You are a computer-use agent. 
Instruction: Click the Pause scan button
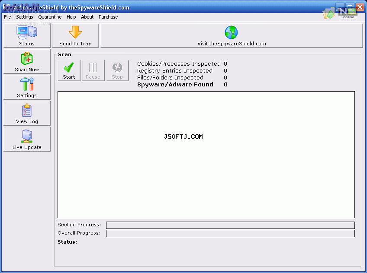93,70
